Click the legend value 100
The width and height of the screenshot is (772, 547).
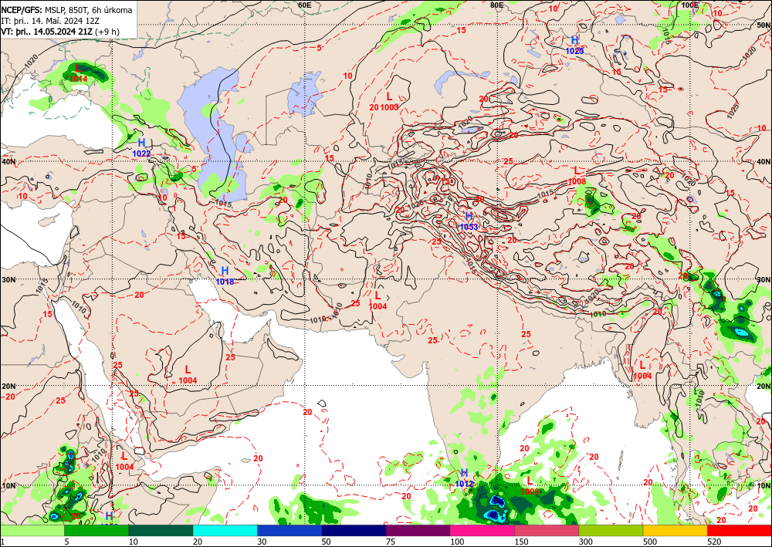pos(457,542)
